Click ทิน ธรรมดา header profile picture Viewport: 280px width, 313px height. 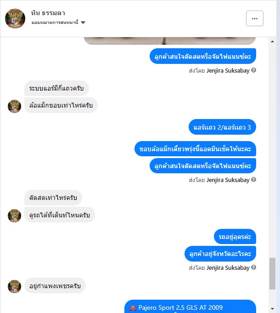(15, 18)
